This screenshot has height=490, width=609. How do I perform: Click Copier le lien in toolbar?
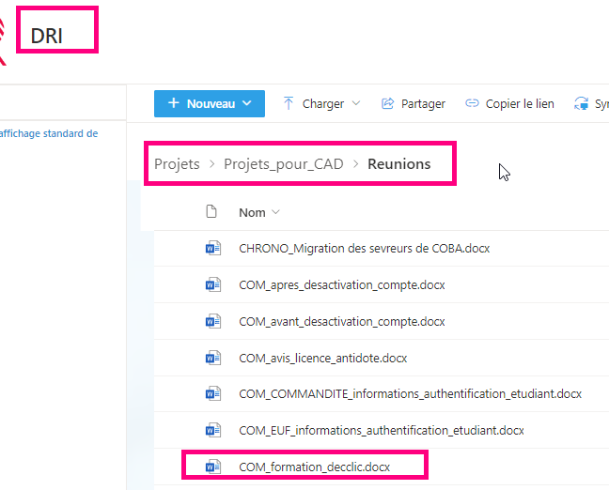(509, 104)
